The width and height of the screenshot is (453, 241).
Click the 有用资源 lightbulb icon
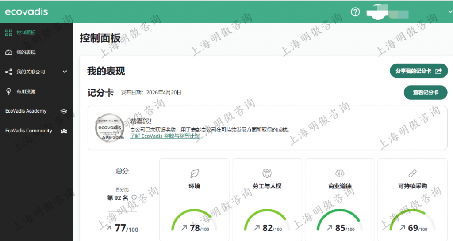point(8,91)
